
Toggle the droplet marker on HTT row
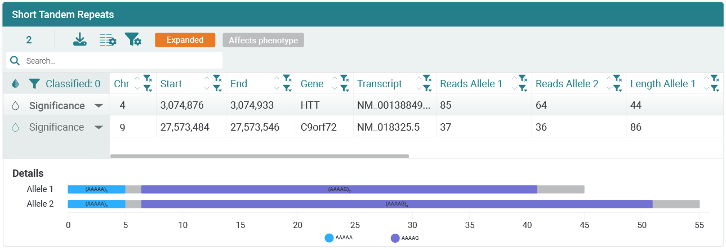pyautogui.click(x=15, y=106)
